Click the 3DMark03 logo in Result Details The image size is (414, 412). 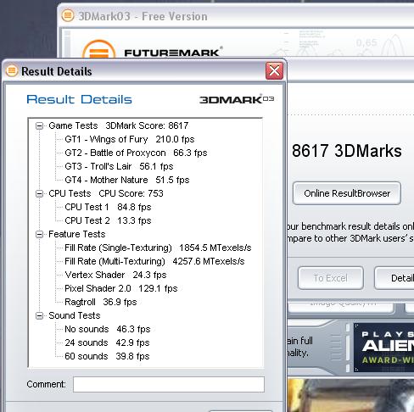(237, 99)
